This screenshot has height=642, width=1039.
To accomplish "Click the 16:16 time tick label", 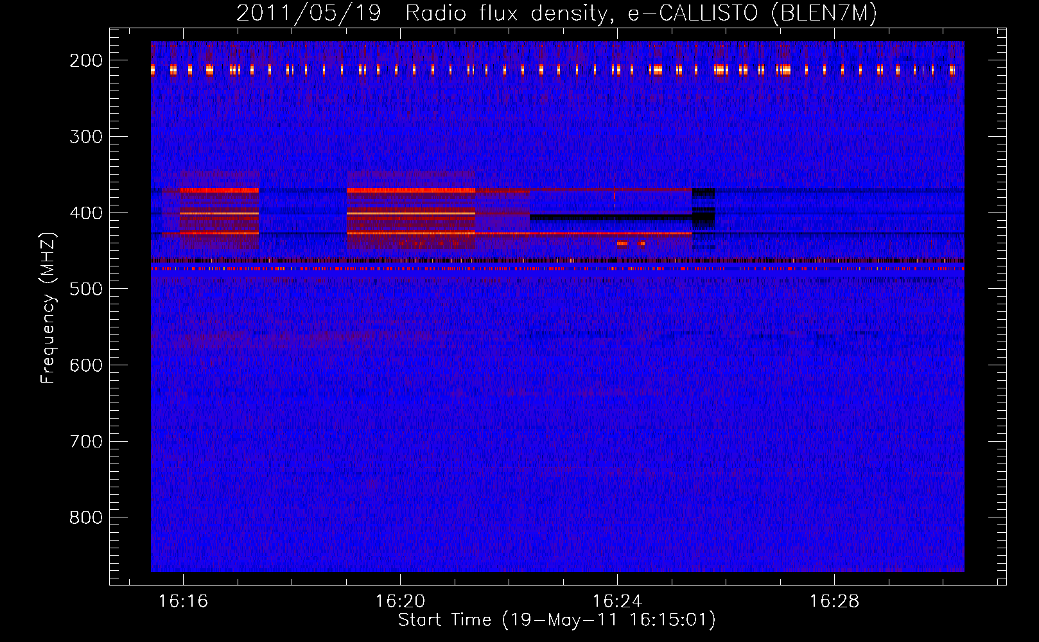I will (x=183, y=602).
